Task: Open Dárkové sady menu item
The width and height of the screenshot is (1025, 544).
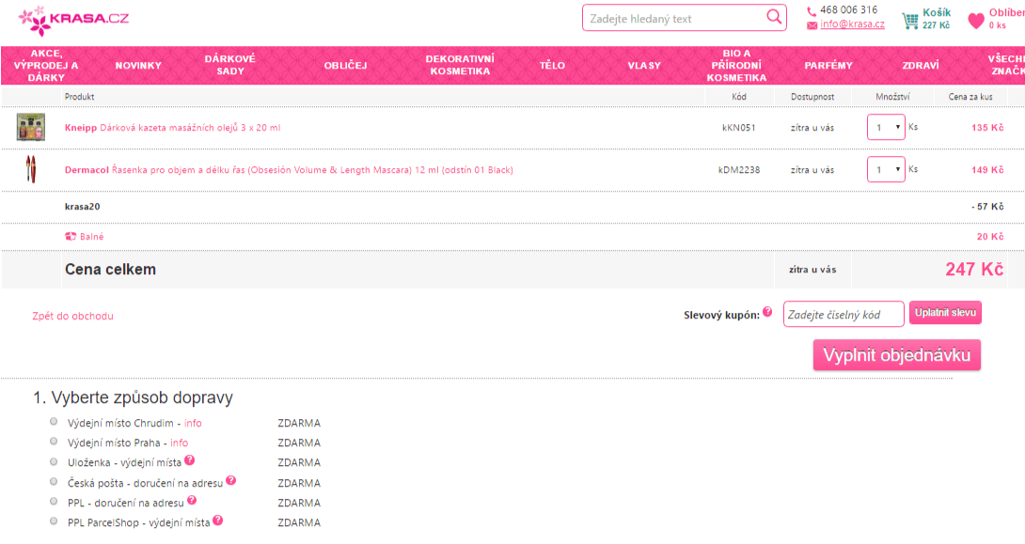Action: pyautogui.click(x=230, y=66)
